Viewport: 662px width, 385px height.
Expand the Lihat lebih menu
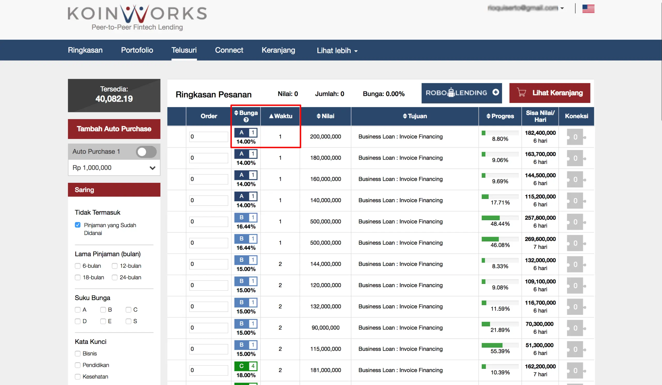click(x=337, y=50)
